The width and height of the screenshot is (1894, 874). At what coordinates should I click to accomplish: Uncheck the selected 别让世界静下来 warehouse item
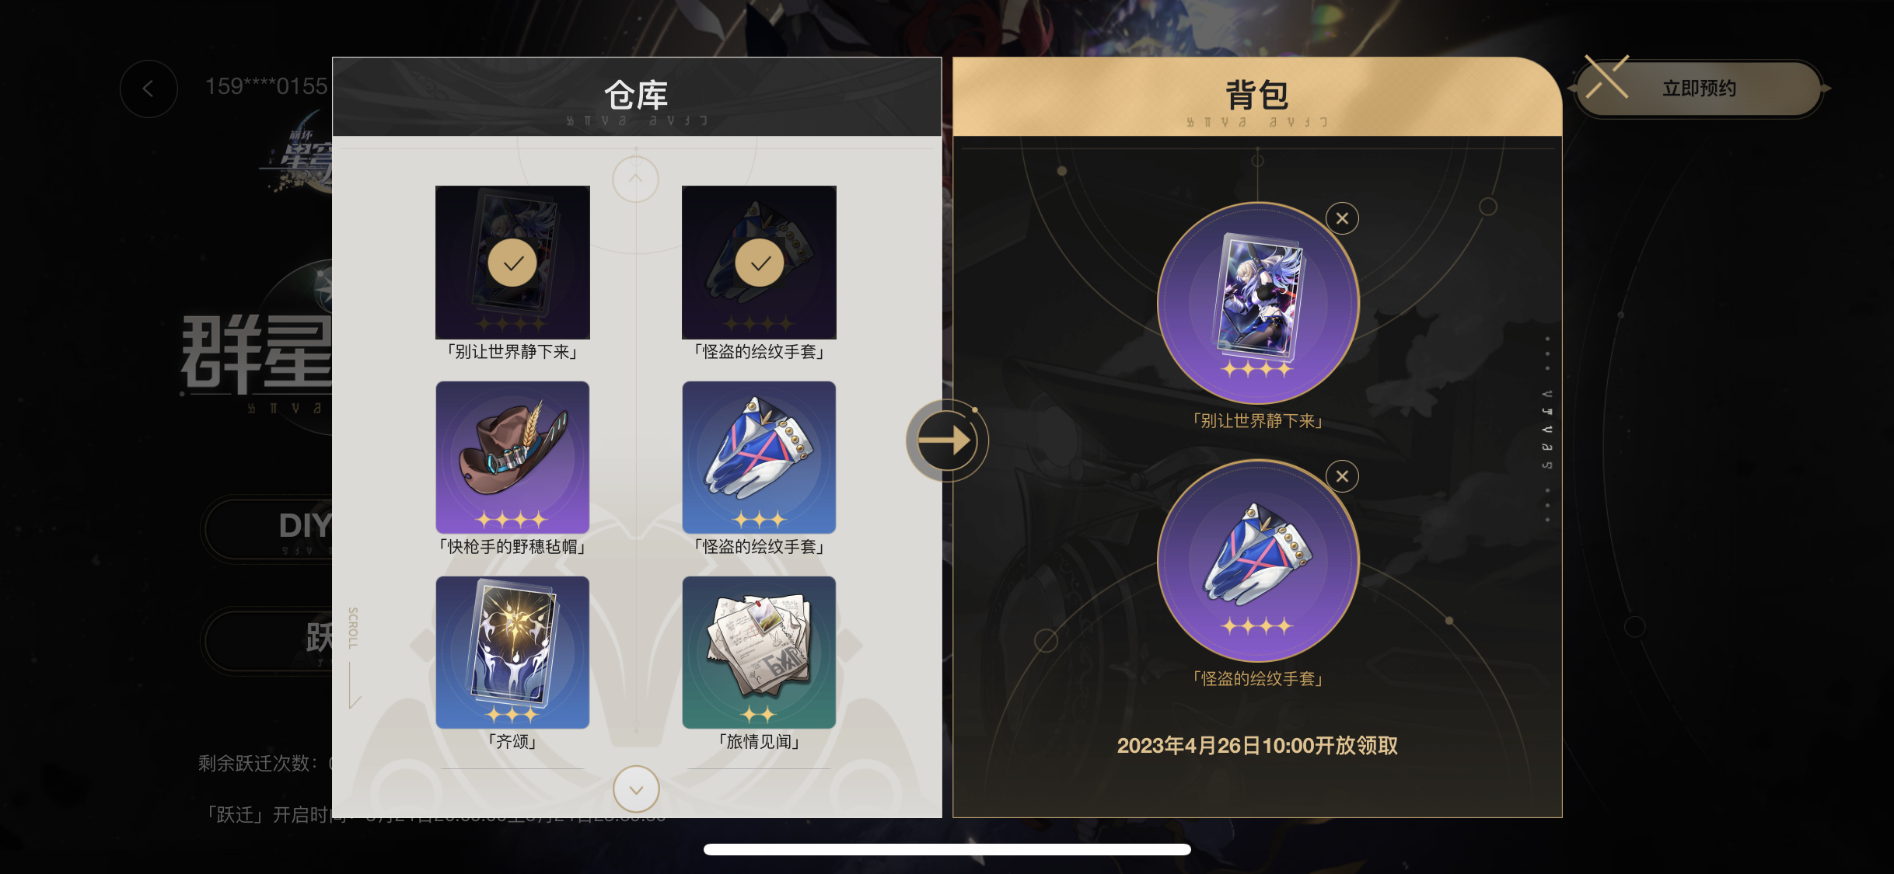point(512,263)
